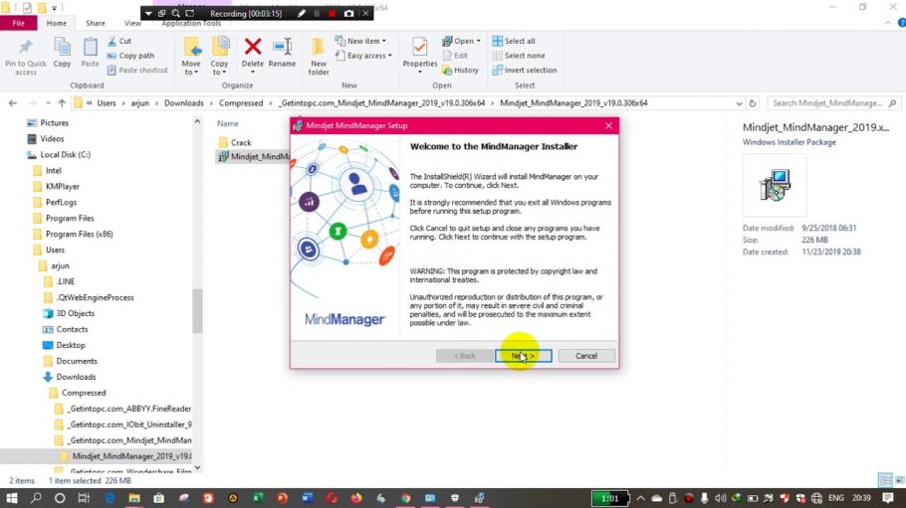The width and height of the screenshot is (906, 508).
Task: Stop recording with the red button
Action: click(x=332, y=13)
